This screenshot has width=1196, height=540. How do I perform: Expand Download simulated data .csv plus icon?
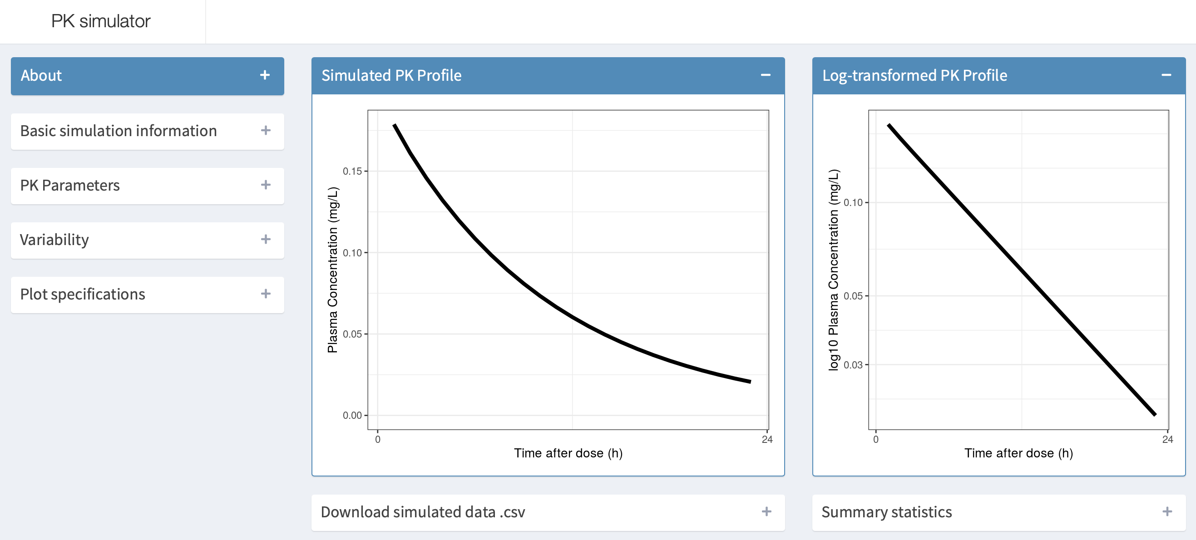(x=766, y=511)
